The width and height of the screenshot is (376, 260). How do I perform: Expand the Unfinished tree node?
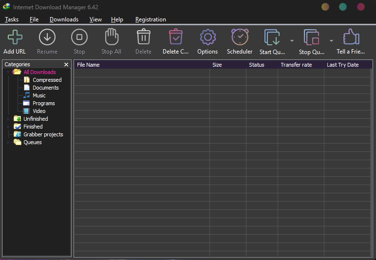point(8,119)
